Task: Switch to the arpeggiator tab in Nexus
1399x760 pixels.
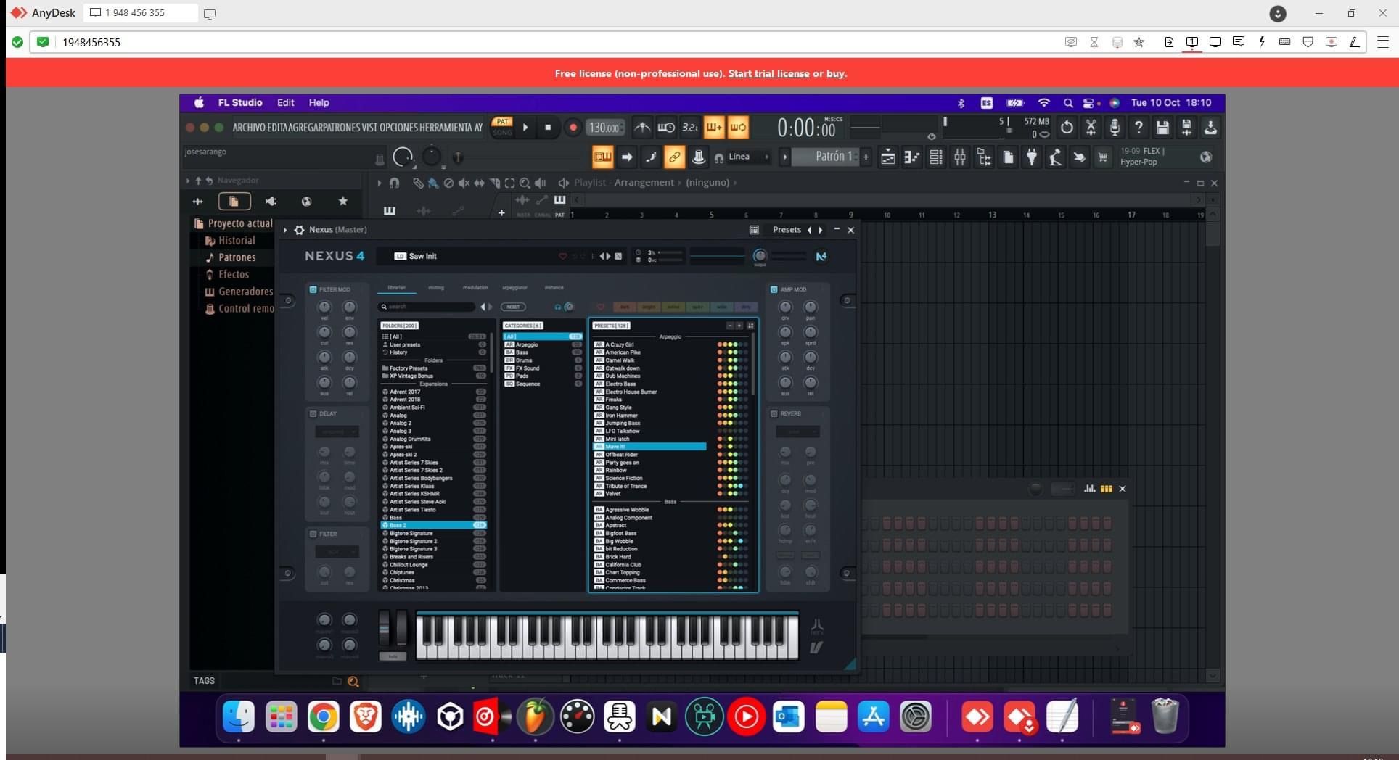Action: (514, 288)
